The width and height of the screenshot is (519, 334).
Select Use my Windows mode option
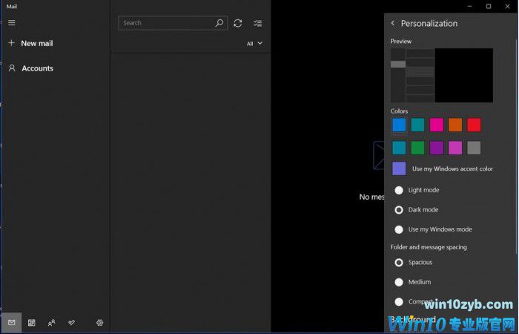[399, 229]
